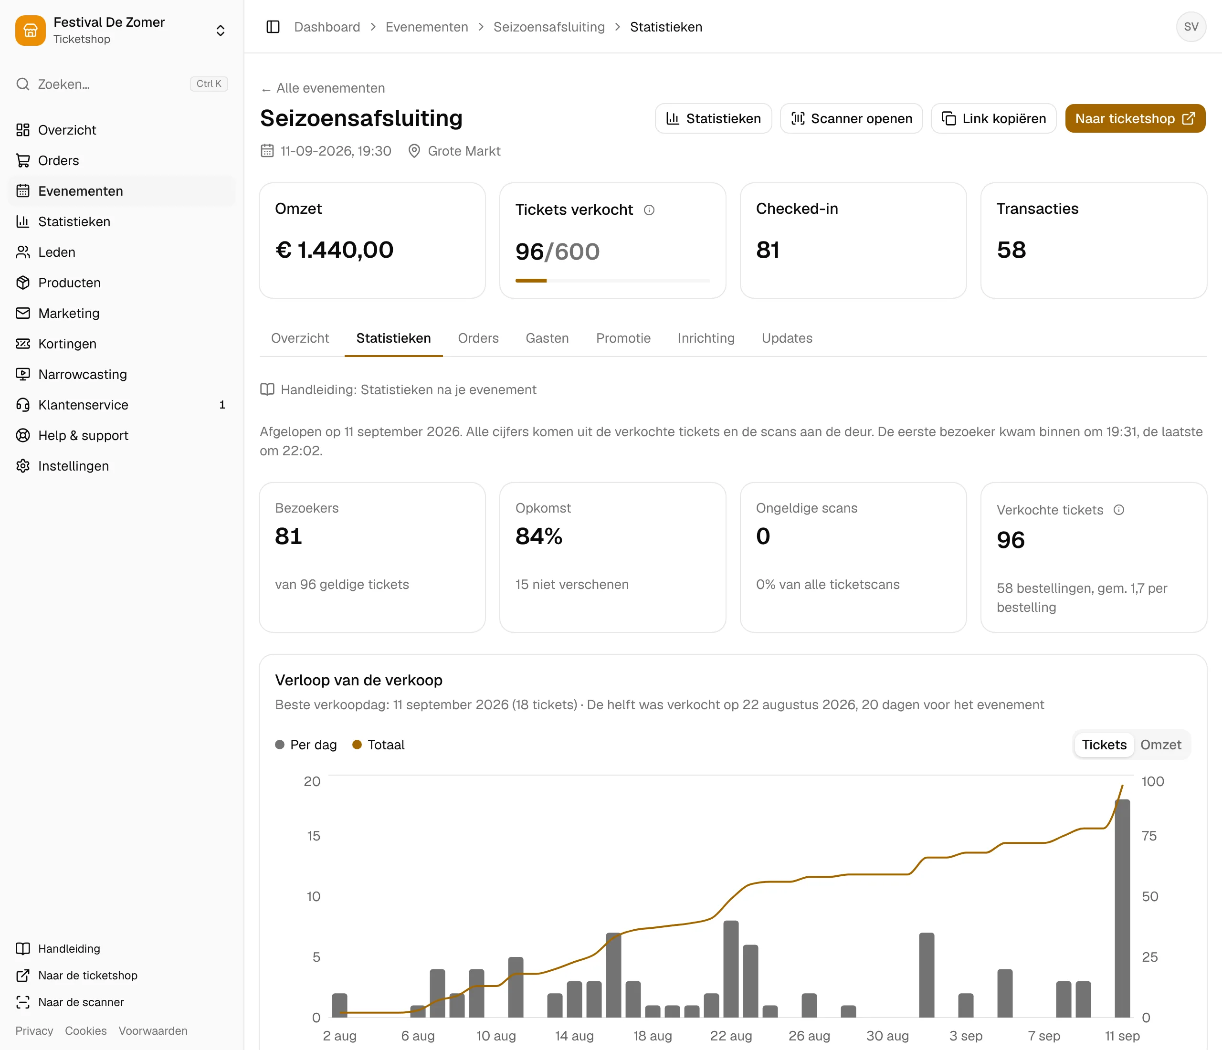Go to Orders in the sidebar

[x=122, y=160]
